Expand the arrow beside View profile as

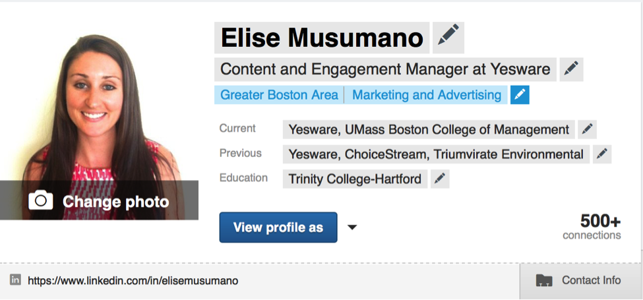point(352,227)
